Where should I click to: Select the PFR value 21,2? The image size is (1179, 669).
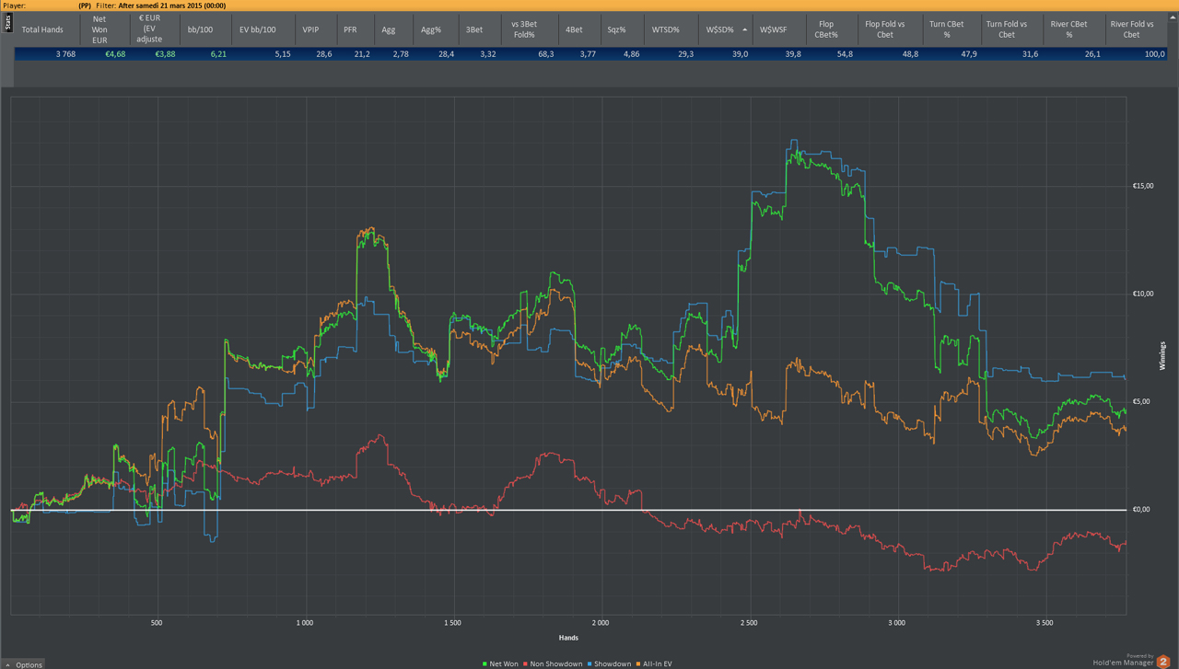362,54
